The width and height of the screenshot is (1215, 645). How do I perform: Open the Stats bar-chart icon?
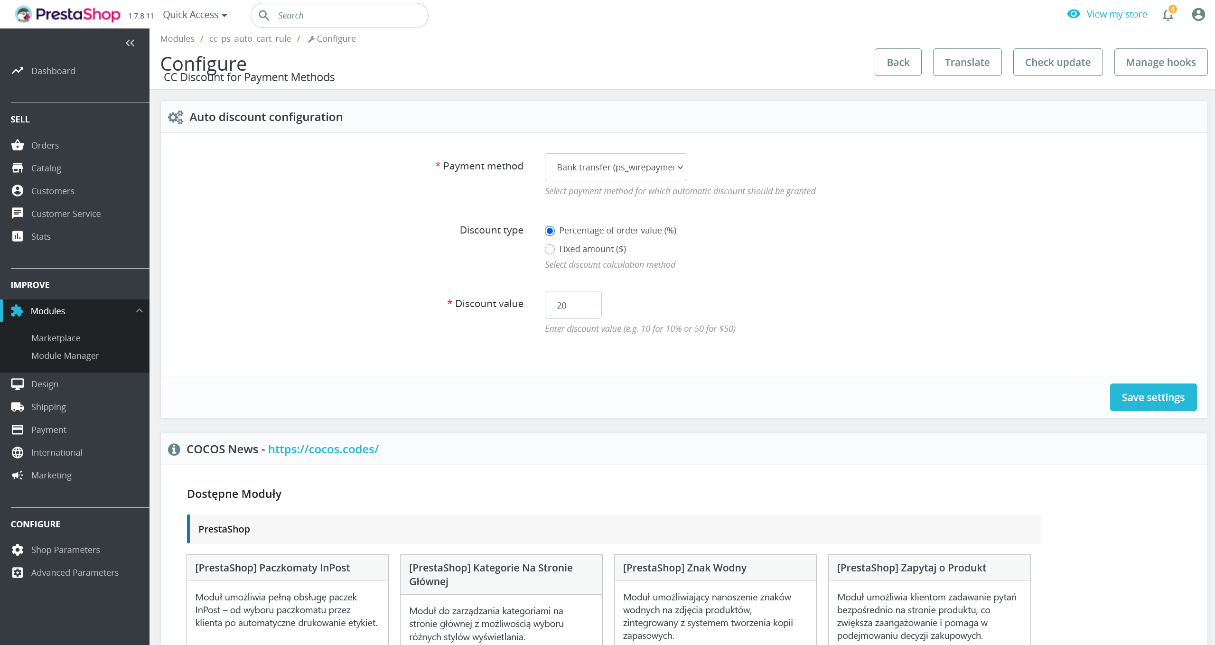tap(18, 236)
